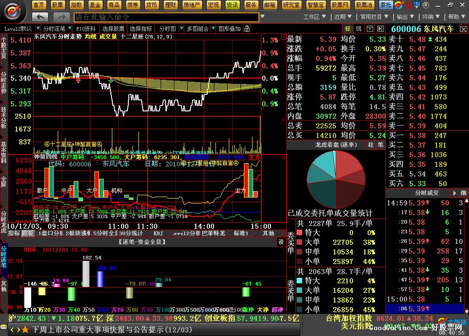Click the 选择指标 button
The width and height of the screenshot is (469, 336).
(141, 29)
